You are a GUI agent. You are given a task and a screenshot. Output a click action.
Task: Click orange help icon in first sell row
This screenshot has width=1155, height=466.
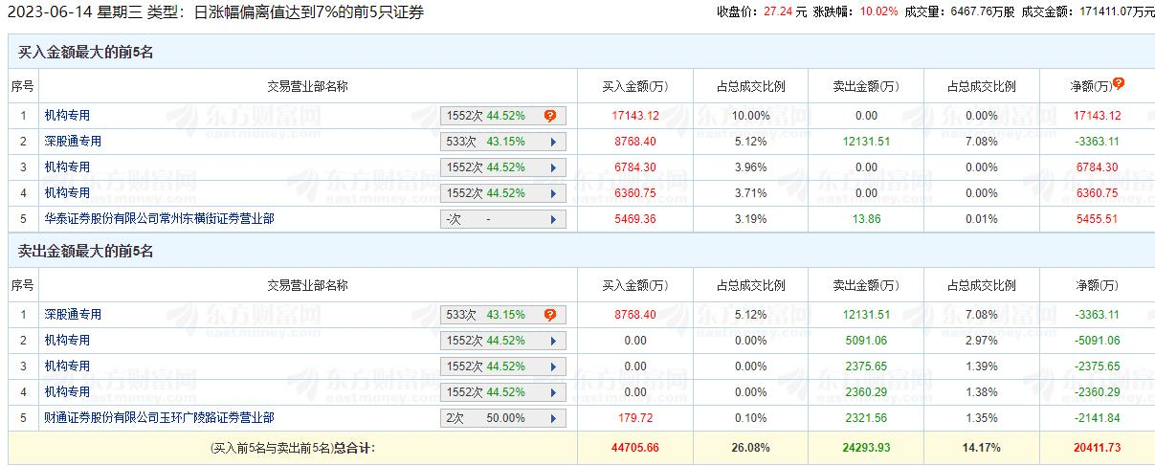[x=550, y=315]
